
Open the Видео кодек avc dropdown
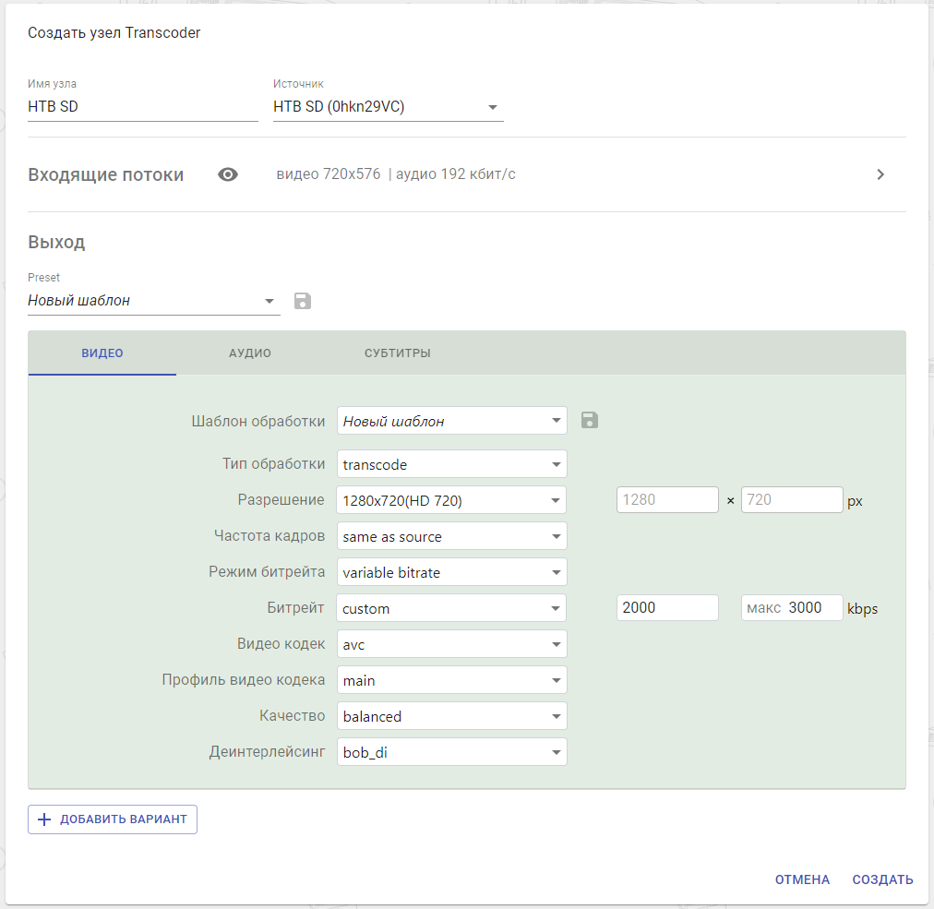pos(452,644)
